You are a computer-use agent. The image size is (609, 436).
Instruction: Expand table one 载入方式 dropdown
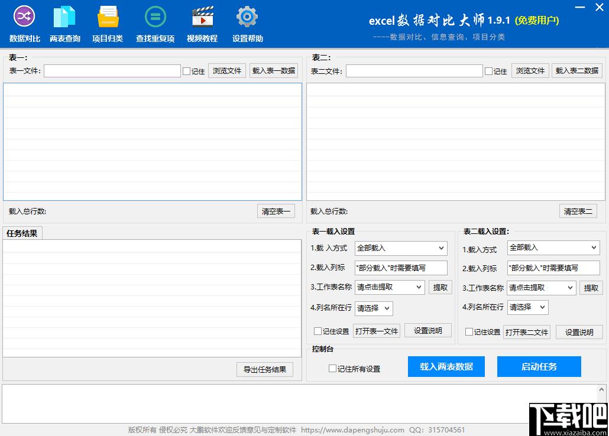click(x=401, y=248)
